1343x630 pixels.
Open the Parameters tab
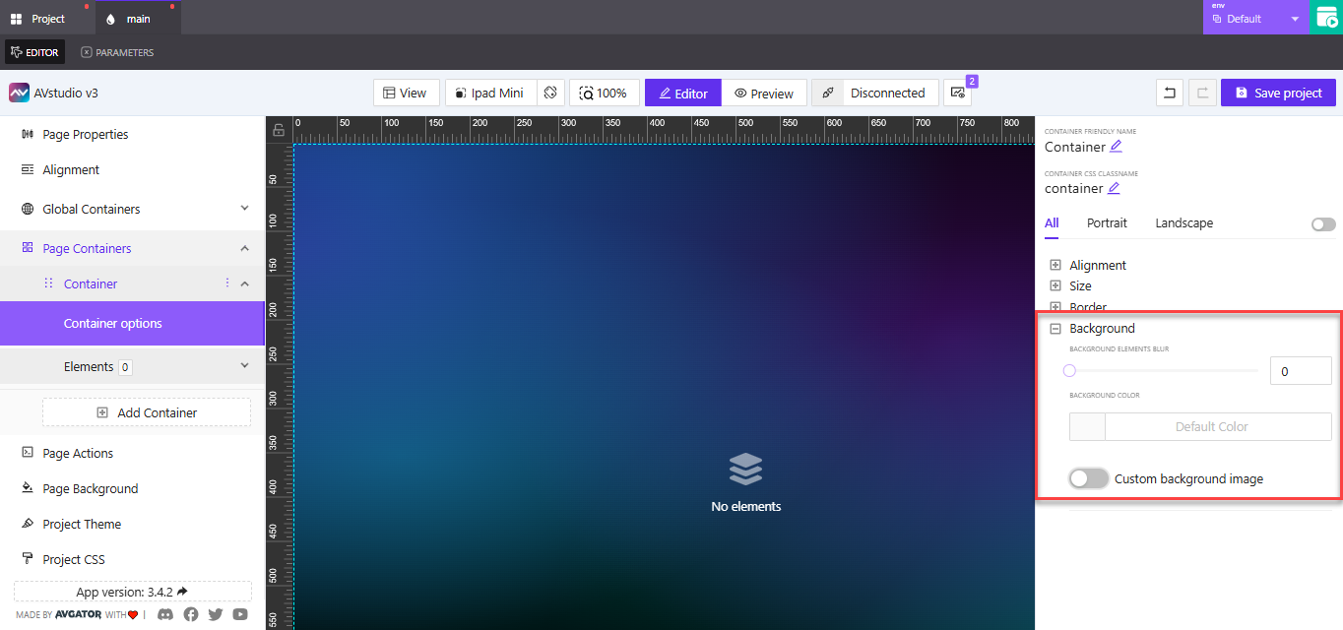point(116,52)
